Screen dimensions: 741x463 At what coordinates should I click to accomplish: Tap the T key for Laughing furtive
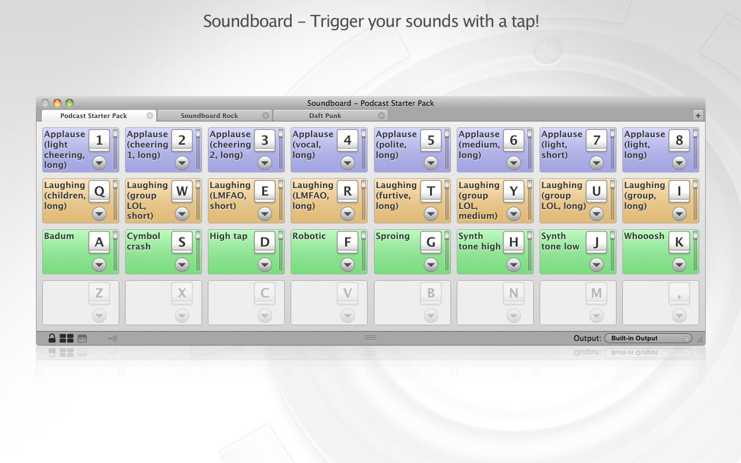tap(431, 192)
